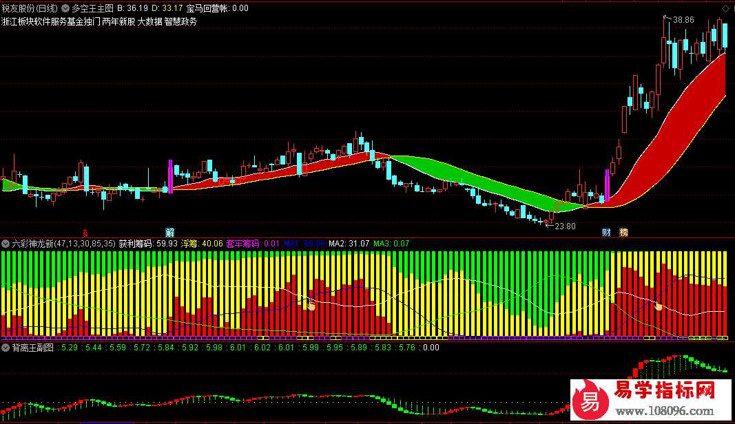Click the red S signal marker
The width and height of the screenshot is (735, 424).
[85, 232]
